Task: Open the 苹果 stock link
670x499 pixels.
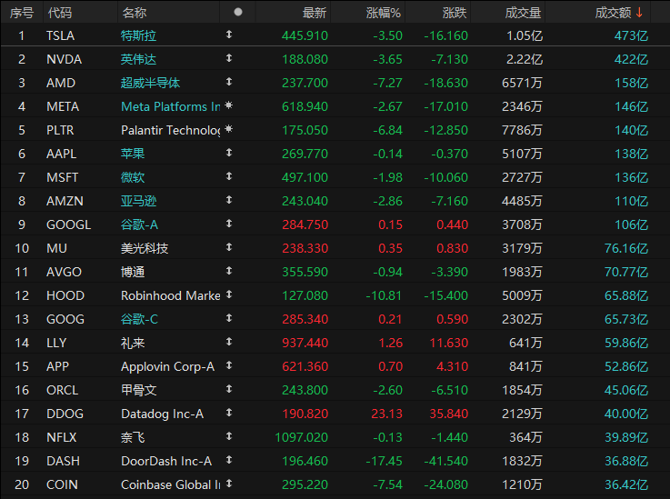Action: (x=133, y=154)
